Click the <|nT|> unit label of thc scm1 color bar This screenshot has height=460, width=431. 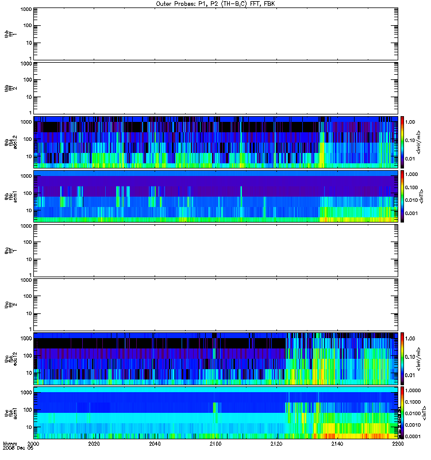click(x=424, y=413)
